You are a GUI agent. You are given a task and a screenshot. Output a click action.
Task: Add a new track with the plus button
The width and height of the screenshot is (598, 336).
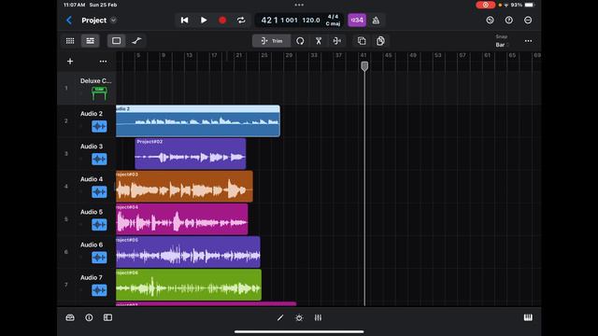[x=70, y=62]
